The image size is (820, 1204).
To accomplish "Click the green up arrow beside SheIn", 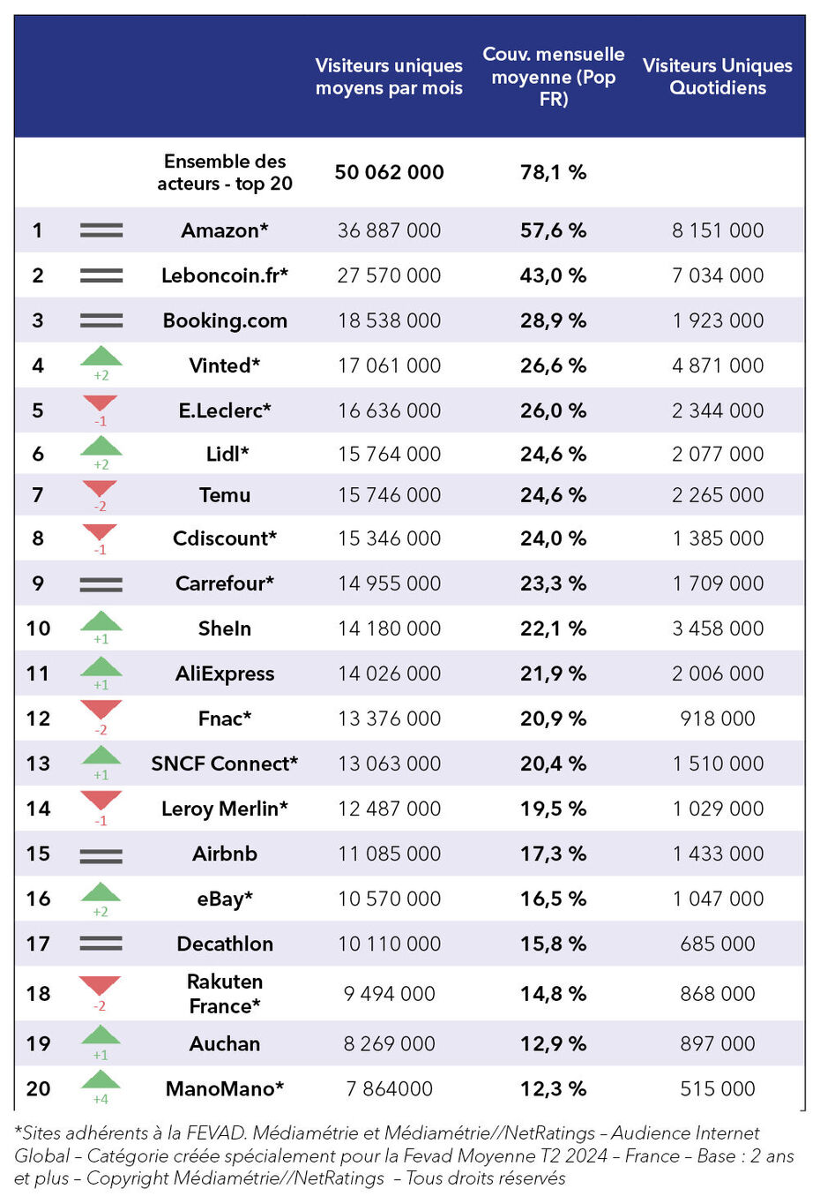I will coord(101,621).
